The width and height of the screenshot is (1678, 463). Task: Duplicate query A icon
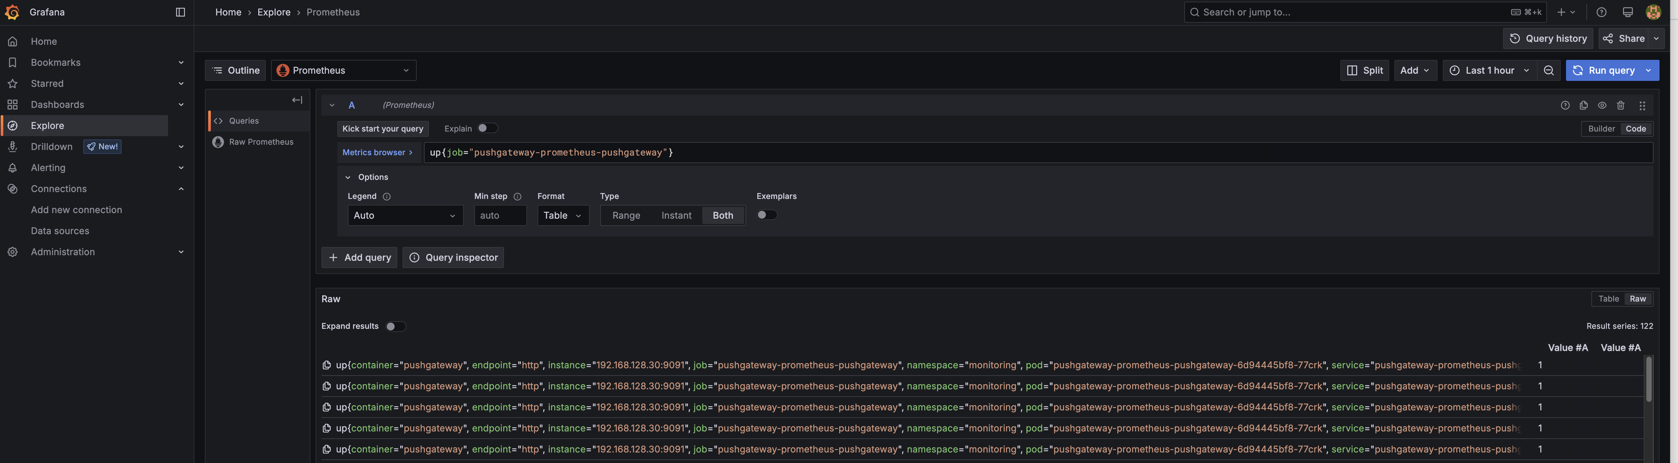click(1583, 105)
